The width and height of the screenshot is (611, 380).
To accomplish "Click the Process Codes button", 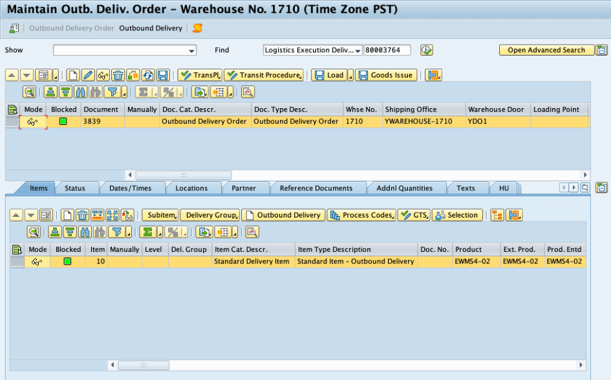I will [361, 215].
